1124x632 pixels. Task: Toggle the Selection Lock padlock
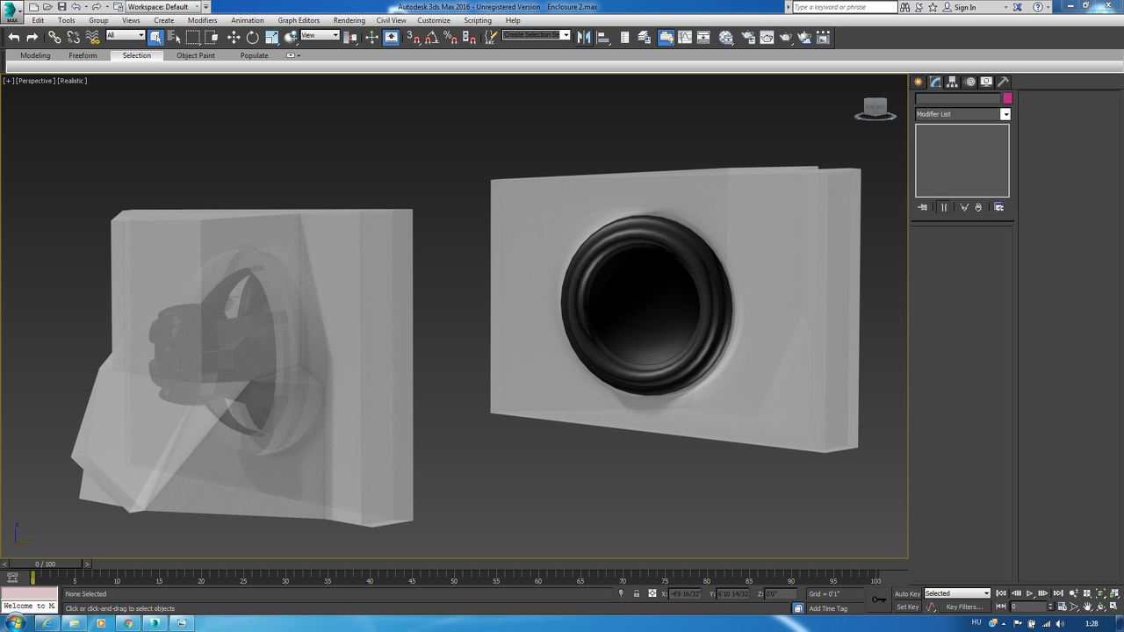[x=637, y=593]
